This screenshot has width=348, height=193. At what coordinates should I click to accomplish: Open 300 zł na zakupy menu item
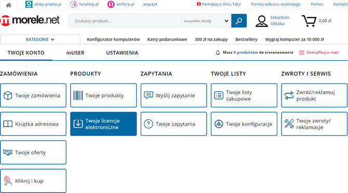tap(211, 39)
